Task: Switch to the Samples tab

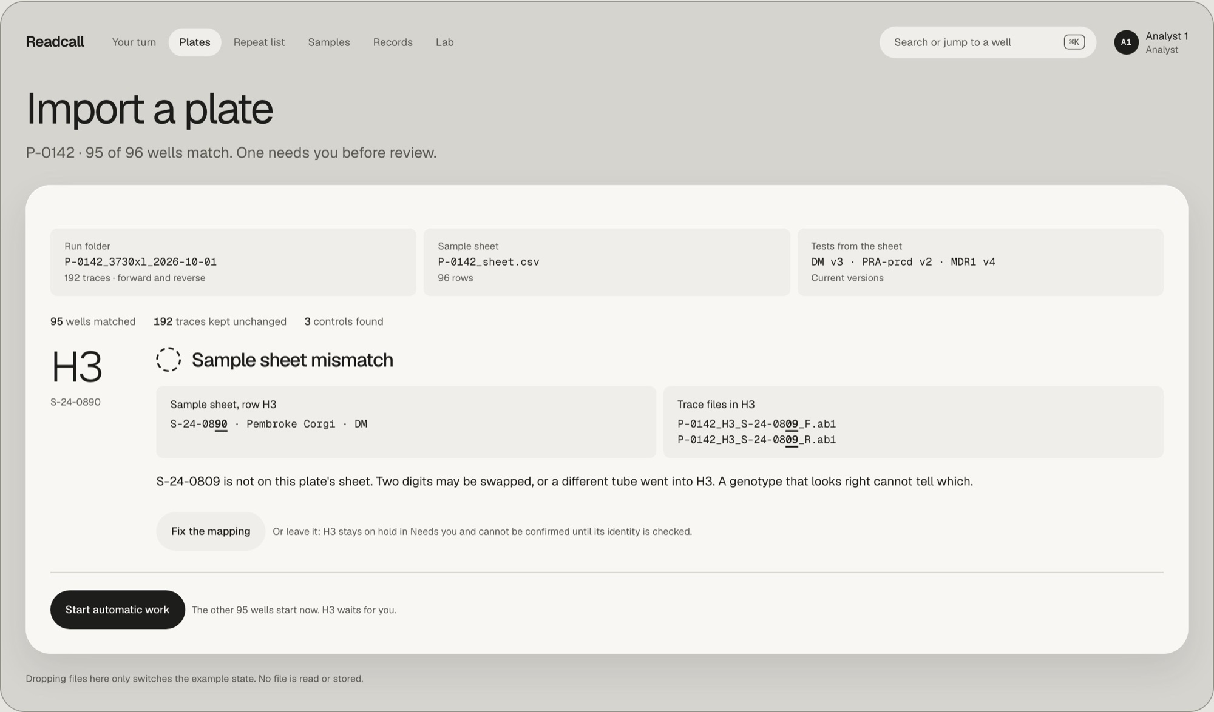Action: [329, 42]
